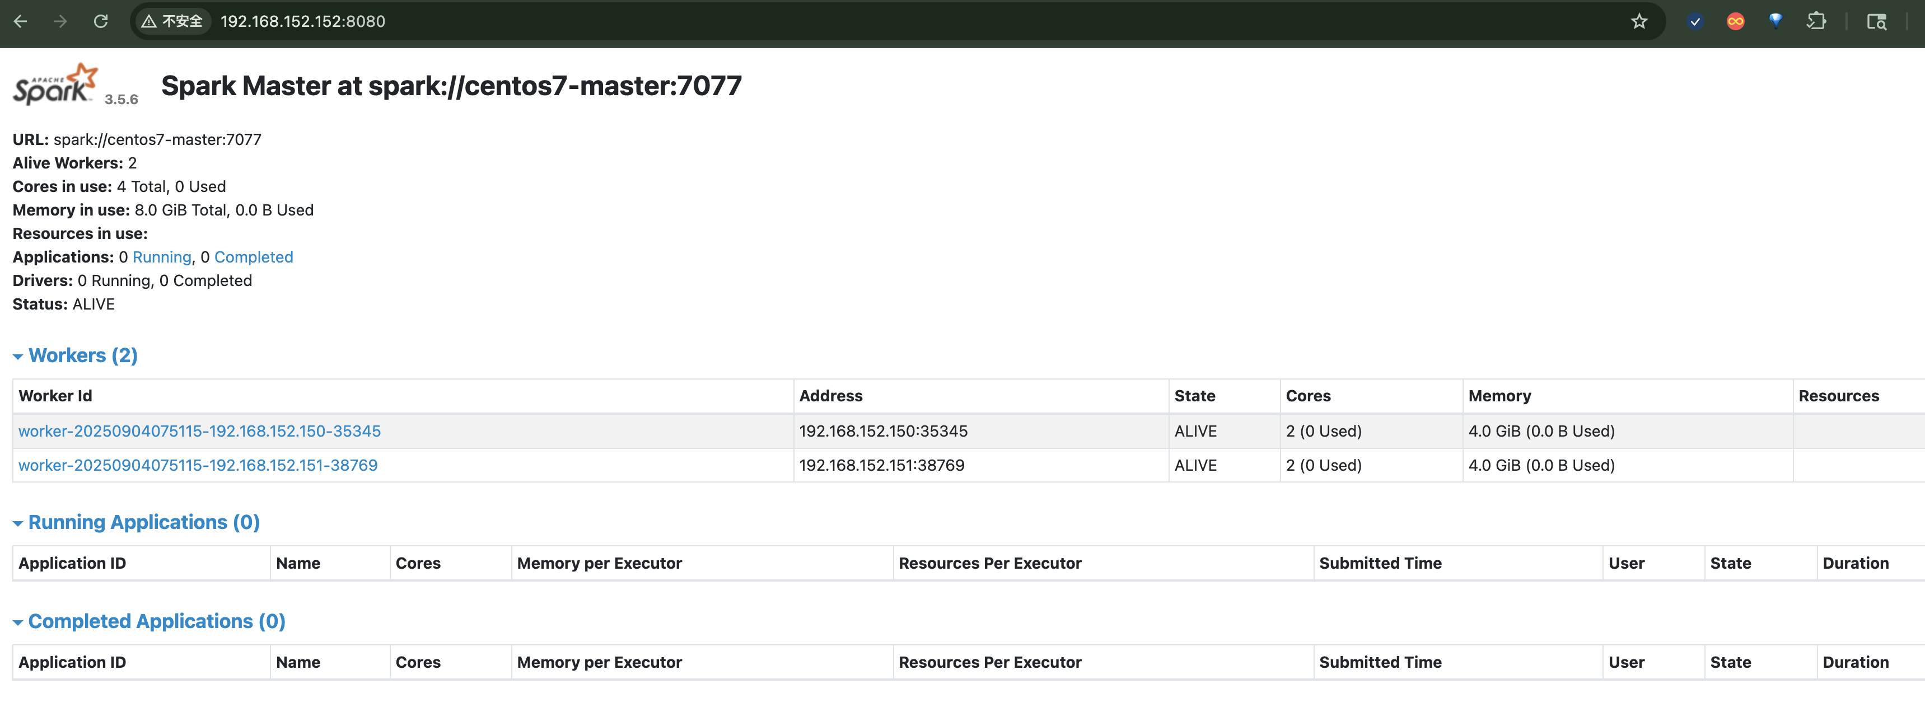1925x712 pixels.
Task: Click the Cores in use line
Action: (119, 187)
